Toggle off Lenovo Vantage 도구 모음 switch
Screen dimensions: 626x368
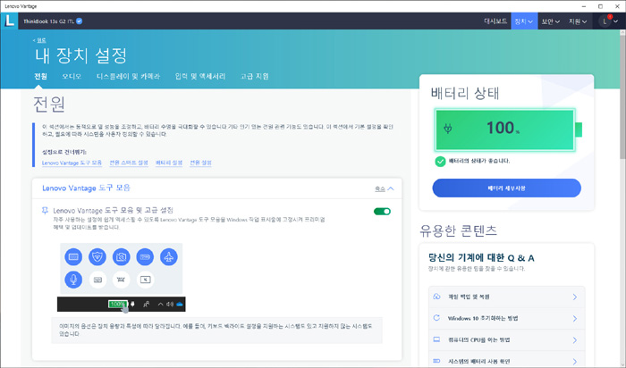pyautogui.click(x=382, y=212)
